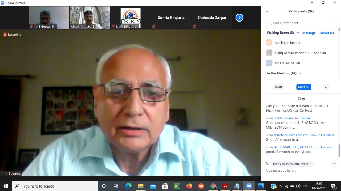This screenshot has height=191, width=341.
Task: Open more participant options button
Action: 326,87
